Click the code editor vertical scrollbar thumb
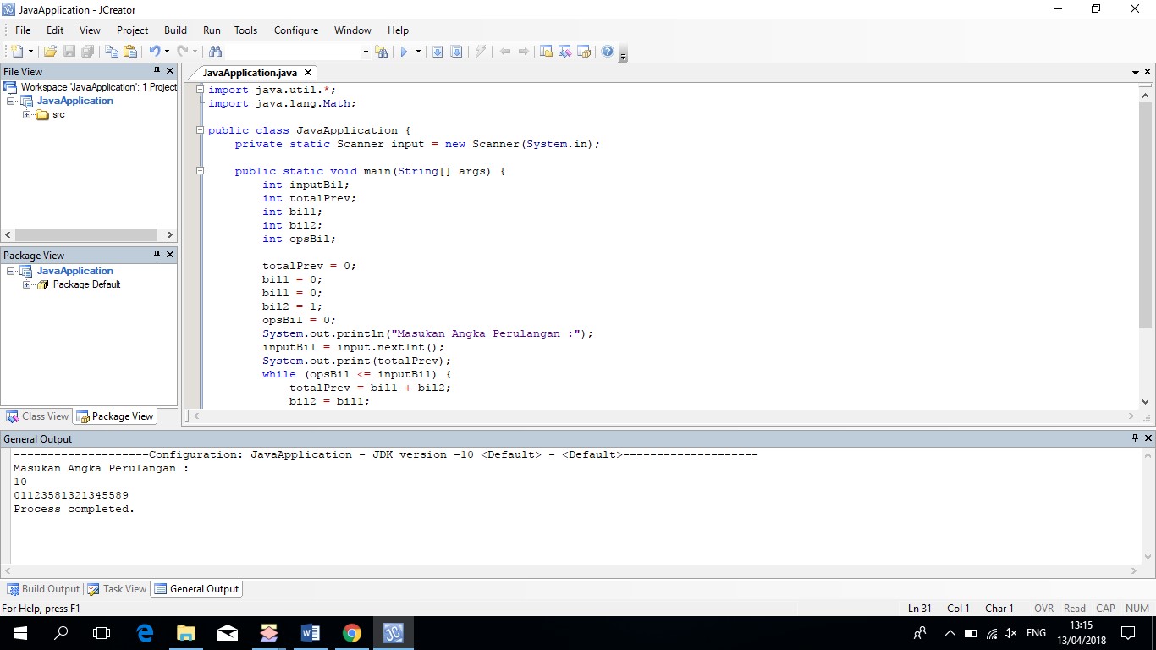Screen dimensions: 1156x650 pyautogui.click(x=1146, y=216)
